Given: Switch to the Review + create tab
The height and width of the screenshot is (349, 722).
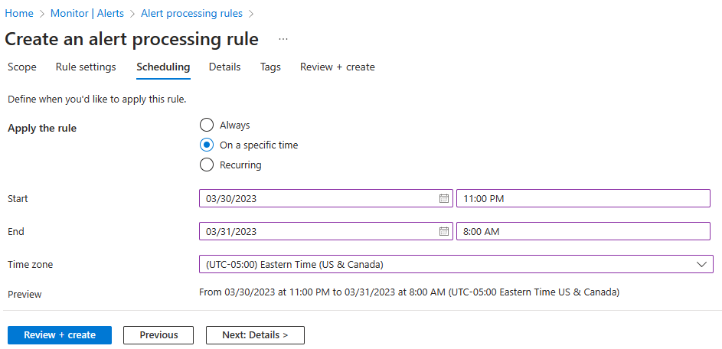Looking at the screenshot, I should click(337, 67).
